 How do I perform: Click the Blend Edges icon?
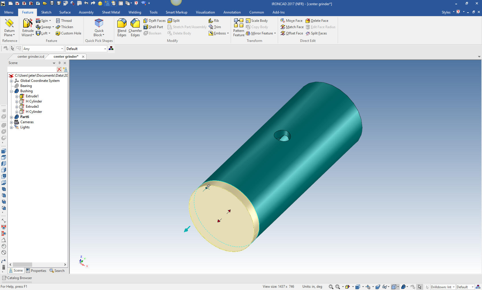[x=122, y=28]
